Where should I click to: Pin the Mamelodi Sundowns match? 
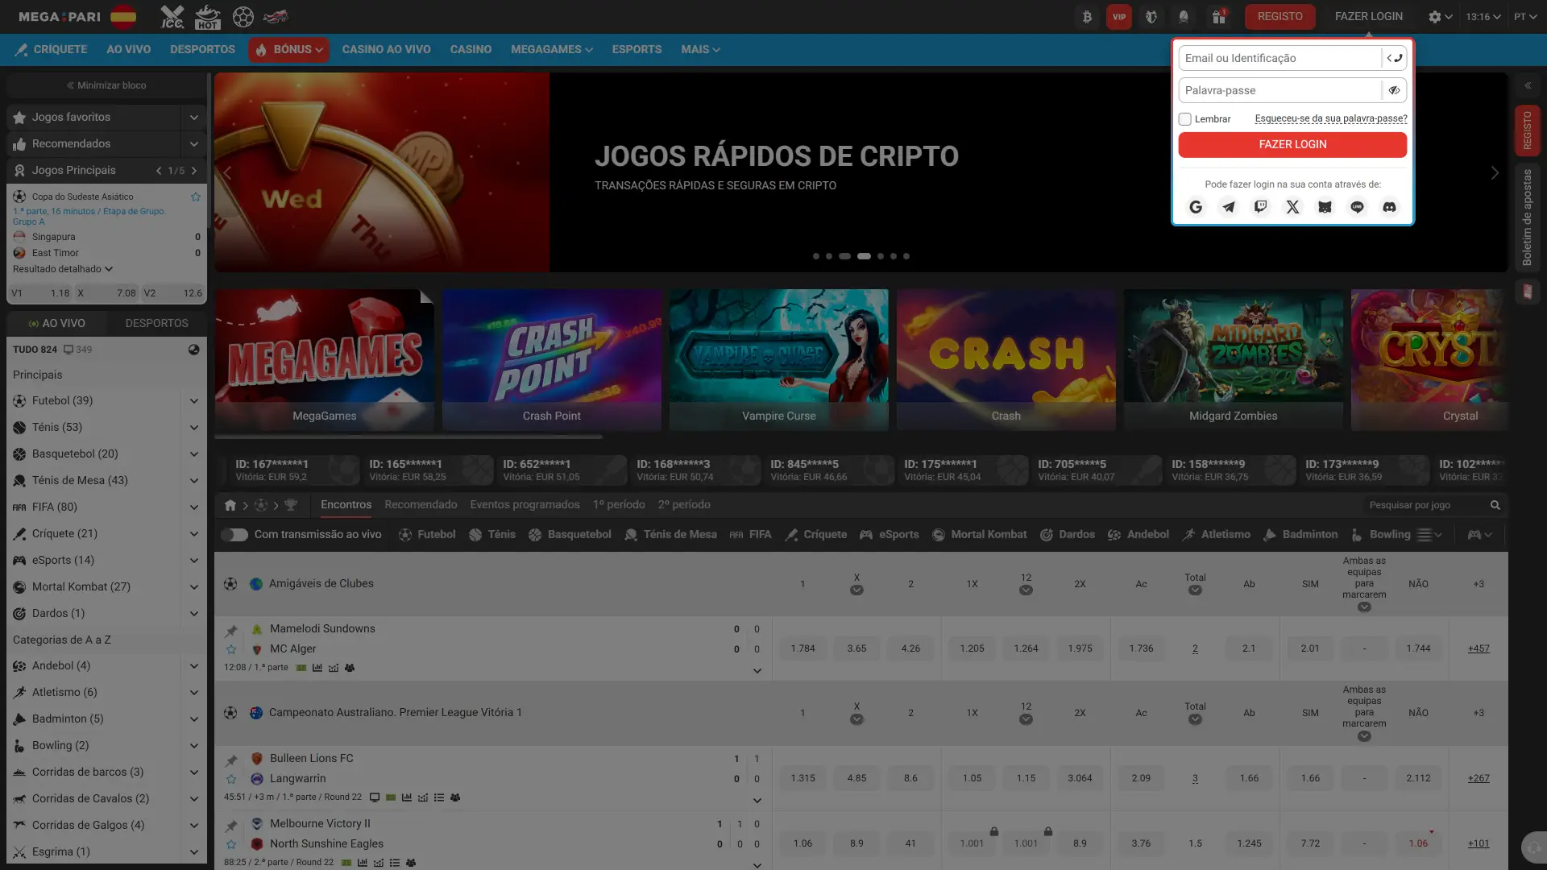click(x=231, y=631)
